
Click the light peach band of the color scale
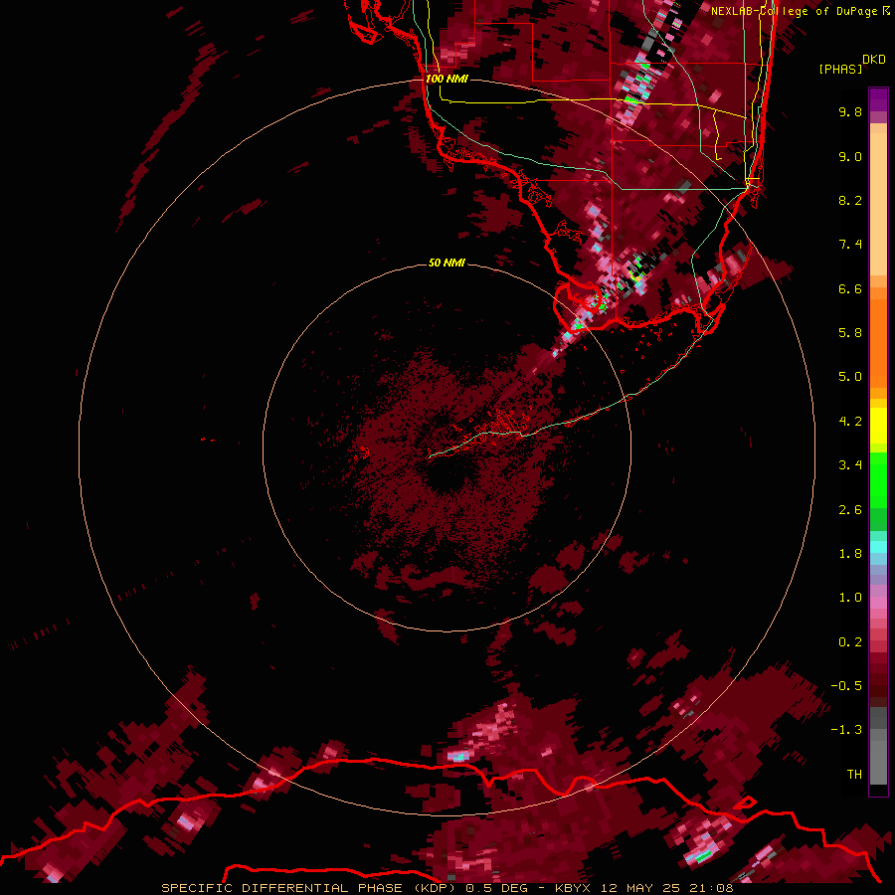[x=878, y=204]
